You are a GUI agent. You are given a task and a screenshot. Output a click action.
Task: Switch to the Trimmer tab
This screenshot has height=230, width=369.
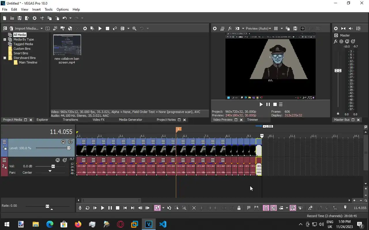click(x=253, y=120)
